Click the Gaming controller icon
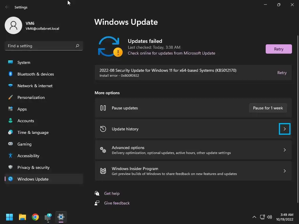This screenshot has width=299, height=224. pos(11,144)
